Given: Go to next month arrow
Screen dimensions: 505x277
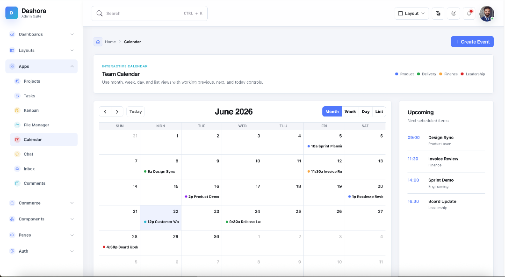Looking at the screenshot, I should 117,111.
